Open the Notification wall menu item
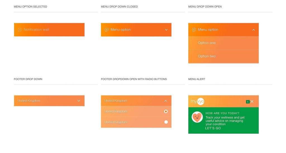This screenshot has height=153, width=286. (x=36, y=30)
